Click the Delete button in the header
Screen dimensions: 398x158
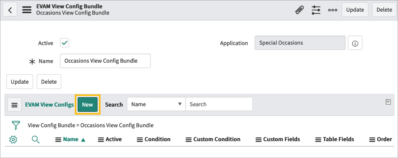pyautogui.click(x=384, y=10)
